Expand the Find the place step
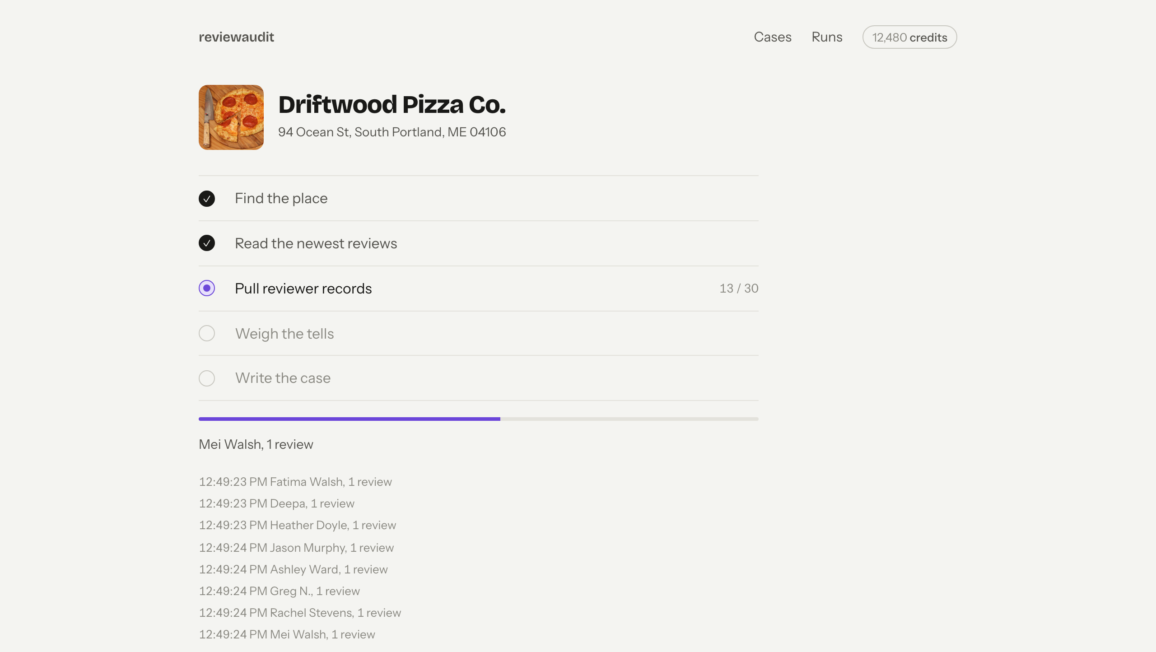1156x652 pixels. pyautogui.click(x=479, y=198)
